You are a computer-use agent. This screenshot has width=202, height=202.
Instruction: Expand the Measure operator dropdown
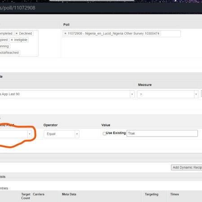point(196,94)
